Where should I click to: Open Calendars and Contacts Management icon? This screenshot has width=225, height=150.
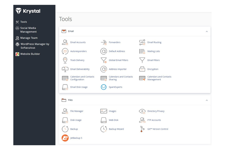click(x=142, y=78)
